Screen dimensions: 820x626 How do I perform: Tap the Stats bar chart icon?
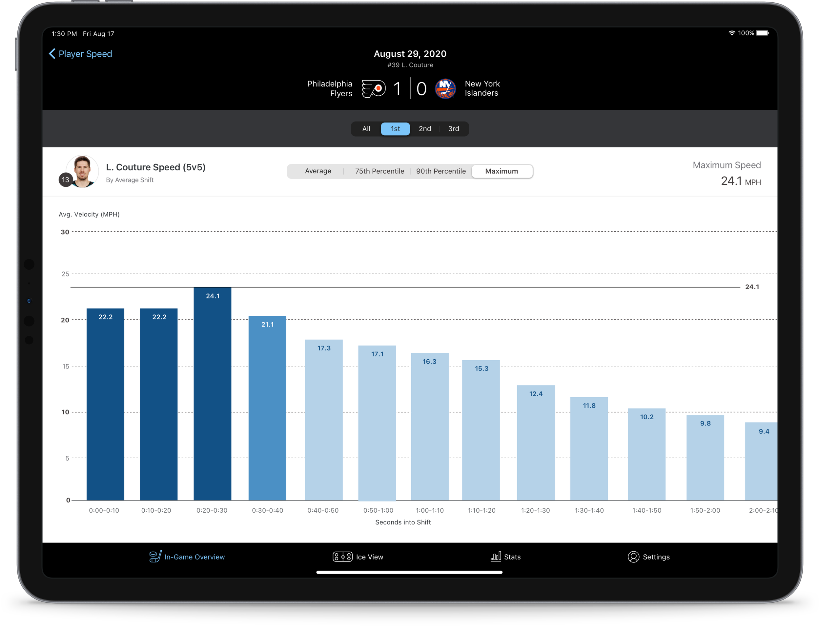pos(495,557)
